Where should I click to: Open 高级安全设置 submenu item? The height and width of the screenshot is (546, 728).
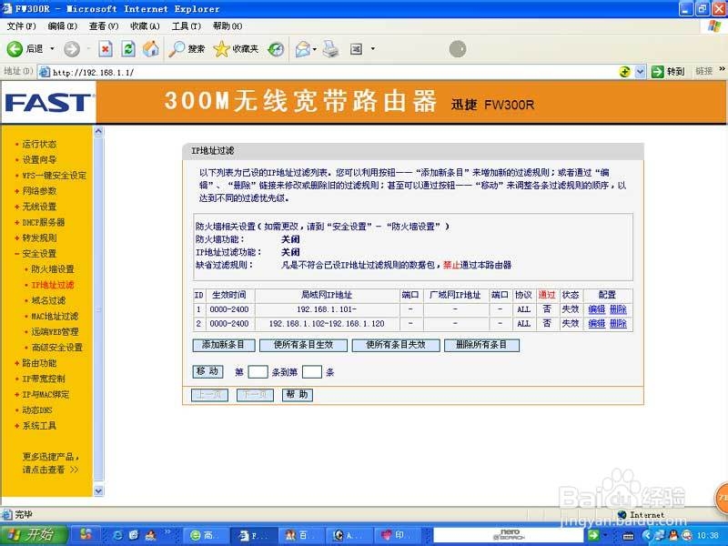point(56,348)
